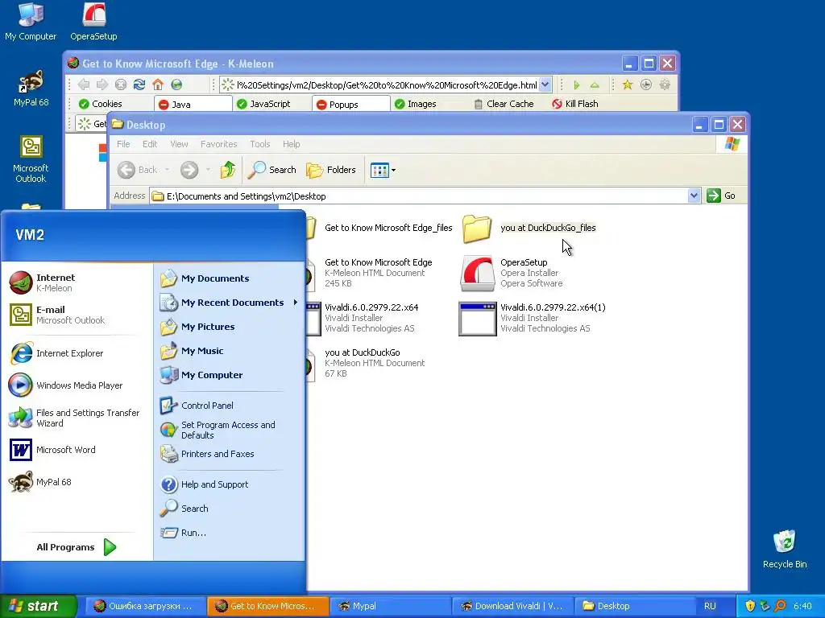
Task: Toggle Popups in K-Meleon privacy bar
Action: pyautogui.click(x=351, y=104)
